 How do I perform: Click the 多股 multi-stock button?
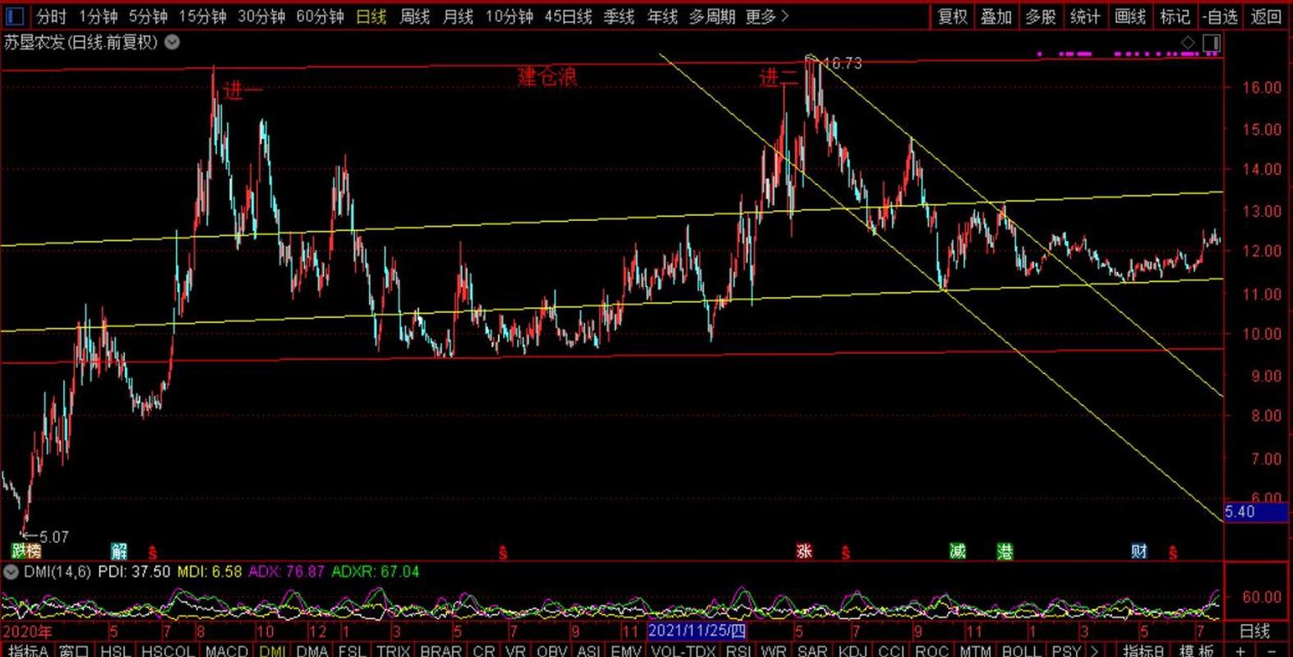(1041, 16)
